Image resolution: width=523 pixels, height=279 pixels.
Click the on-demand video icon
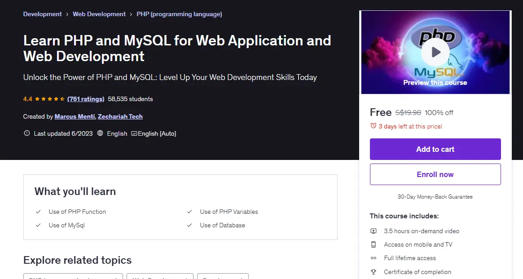tap(374, 231)
